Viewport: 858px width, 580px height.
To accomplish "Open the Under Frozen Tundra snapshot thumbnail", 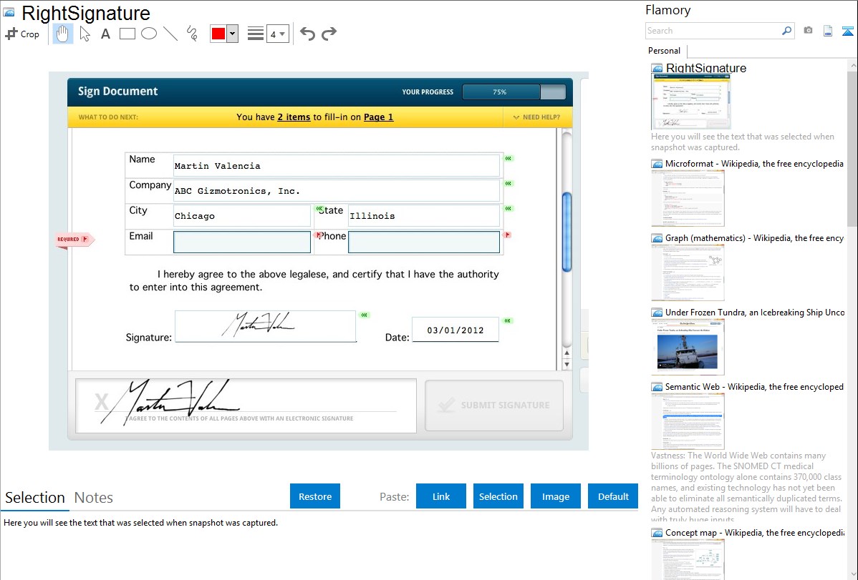I will pyautogui.click(x=688, y=347).
